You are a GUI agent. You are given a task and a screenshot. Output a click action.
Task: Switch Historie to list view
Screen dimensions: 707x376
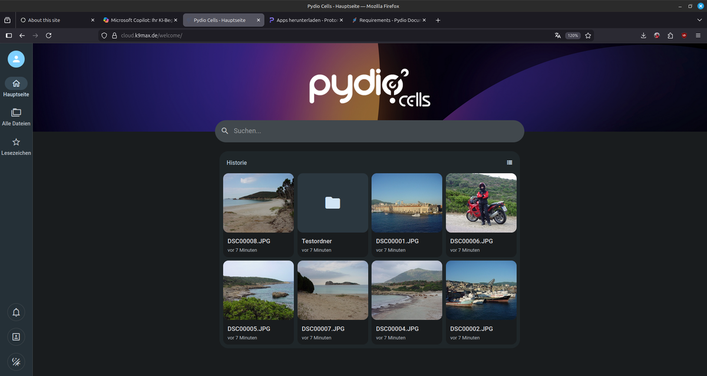coord(510,163)
